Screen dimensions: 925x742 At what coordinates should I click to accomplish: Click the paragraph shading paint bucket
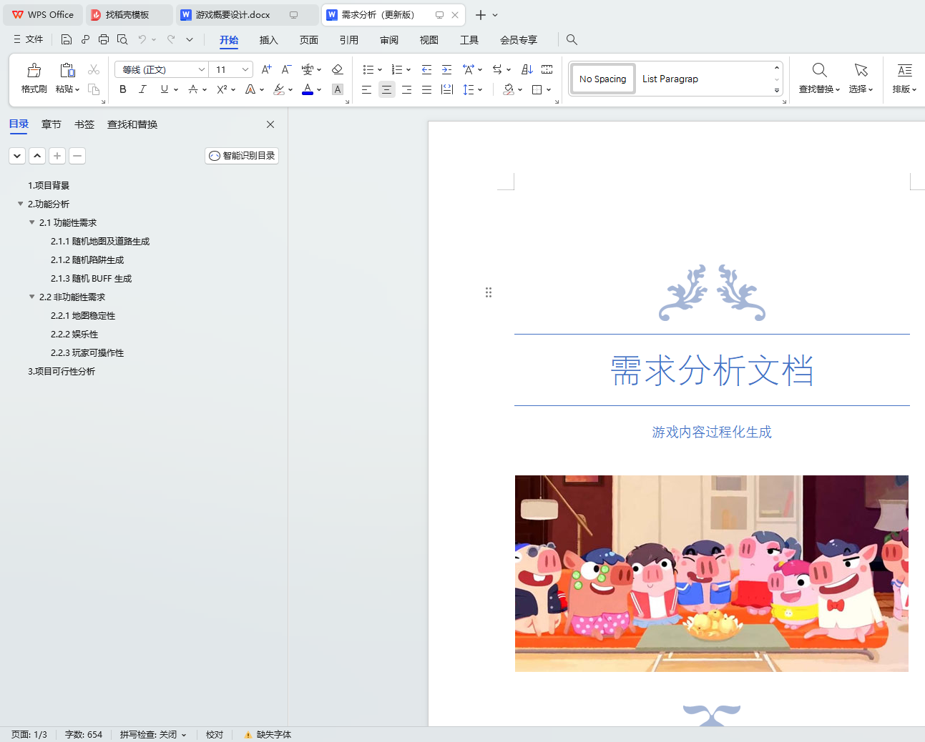[x=509, y=89]
